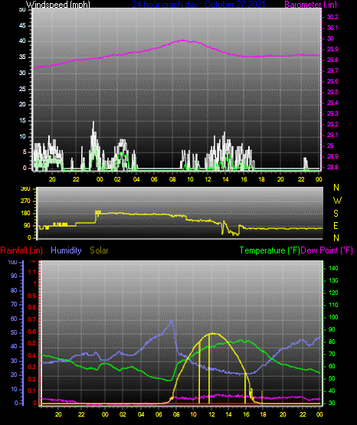
Task: Click the 30.2 barometer axis value
Action: [332, 17]
